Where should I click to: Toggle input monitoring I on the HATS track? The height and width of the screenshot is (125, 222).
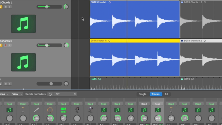pyautogui.click(x=10, y=84)
